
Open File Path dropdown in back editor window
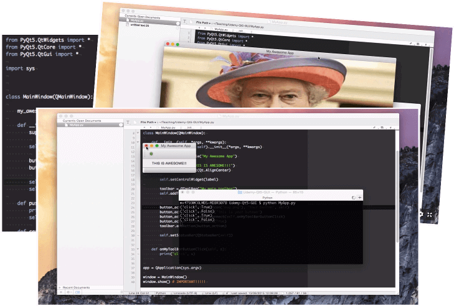tap(203, 22)
